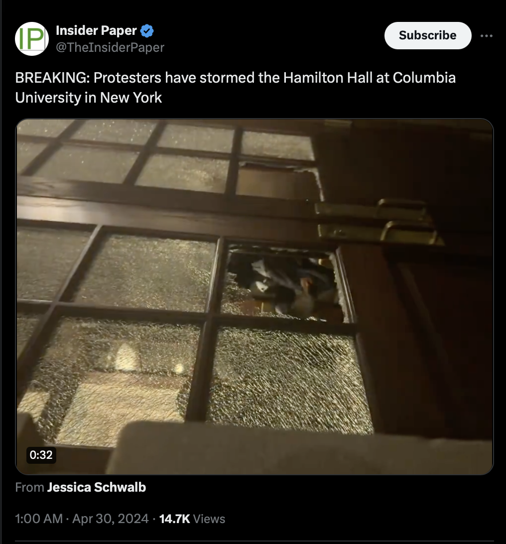Click the "From" label under the video

pyautogui.click(x=29, y=487)
